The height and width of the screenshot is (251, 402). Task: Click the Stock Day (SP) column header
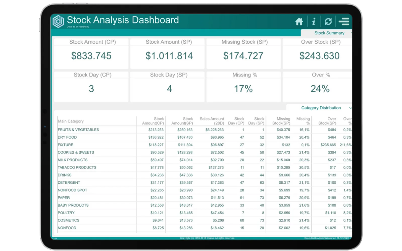click(256, 121)
